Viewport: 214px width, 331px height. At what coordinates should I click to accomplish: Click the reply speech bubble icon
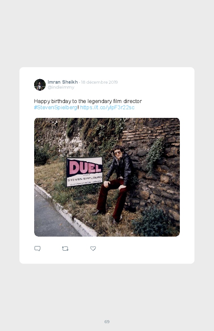tap(37, 249)
